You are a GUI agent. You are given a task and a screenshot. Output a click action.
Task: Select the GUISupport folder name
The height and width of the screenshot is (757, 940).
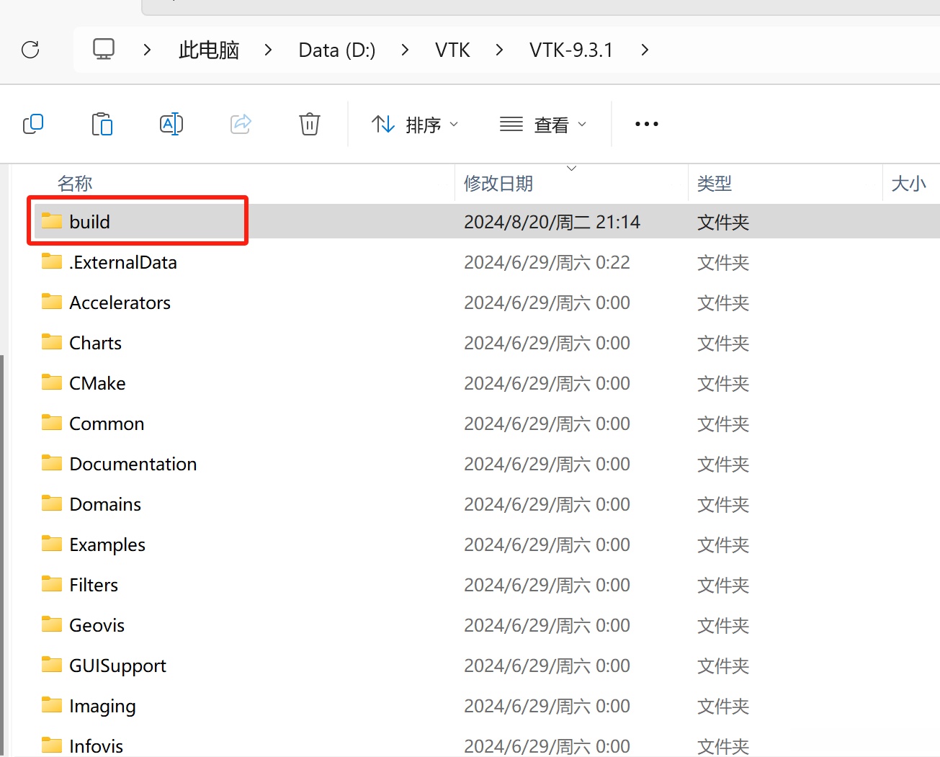tap(118, 666)
